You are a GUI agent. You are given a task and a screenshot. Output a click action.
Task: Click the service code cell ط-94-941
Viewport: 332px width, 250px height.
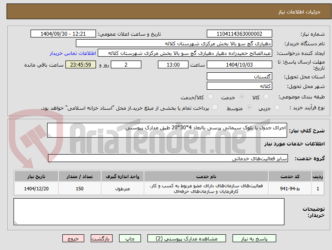[x=290, y=189]
